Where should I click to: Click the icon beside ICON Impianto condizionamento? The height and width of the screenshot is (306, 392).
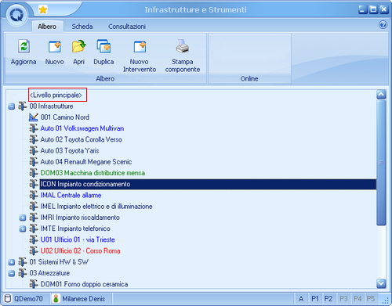click(34, 184)
